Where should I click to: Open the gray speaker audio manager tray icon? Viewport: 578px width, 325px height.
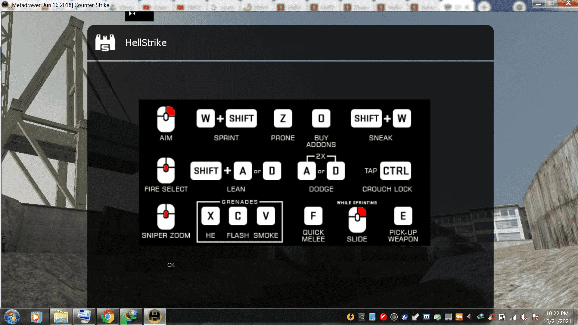pyautogui.click(x=394, y=317)
